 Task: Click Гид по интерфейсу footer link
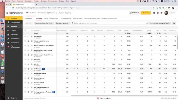(x=104, y=98)
